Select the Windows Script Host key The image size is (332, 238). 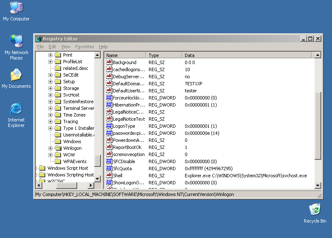coord(68,168)
